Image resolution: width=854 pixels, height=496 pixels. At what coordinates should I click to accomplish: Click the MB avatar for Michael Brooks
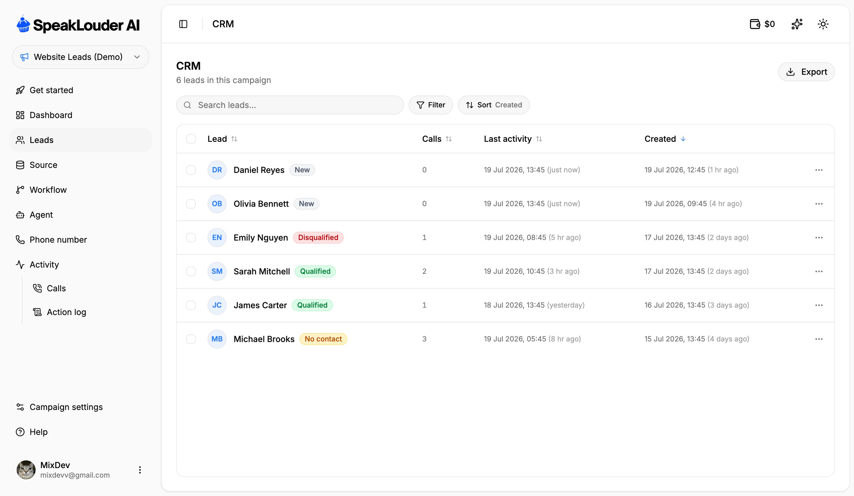[217, 339]
